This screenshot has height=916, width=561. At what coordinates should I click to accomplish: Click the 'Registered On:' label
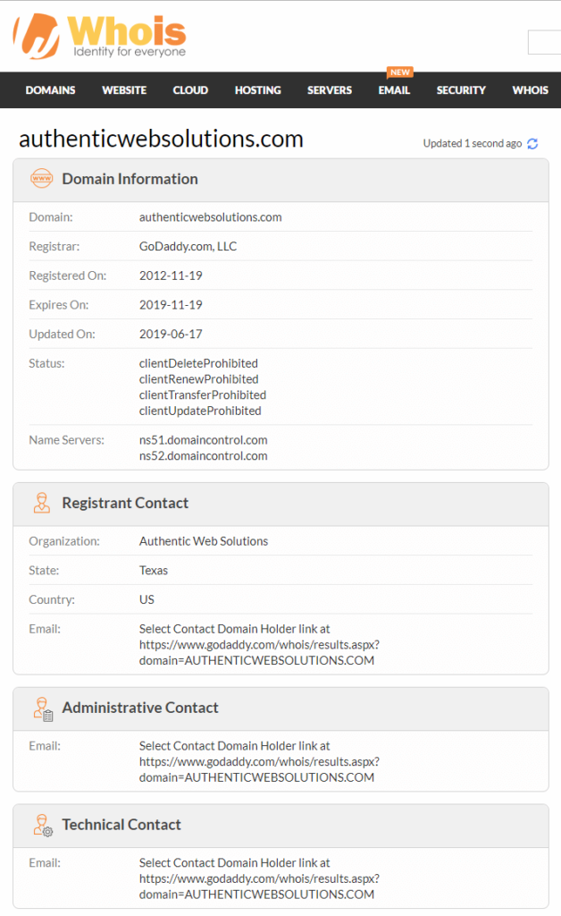coord(68,276)
